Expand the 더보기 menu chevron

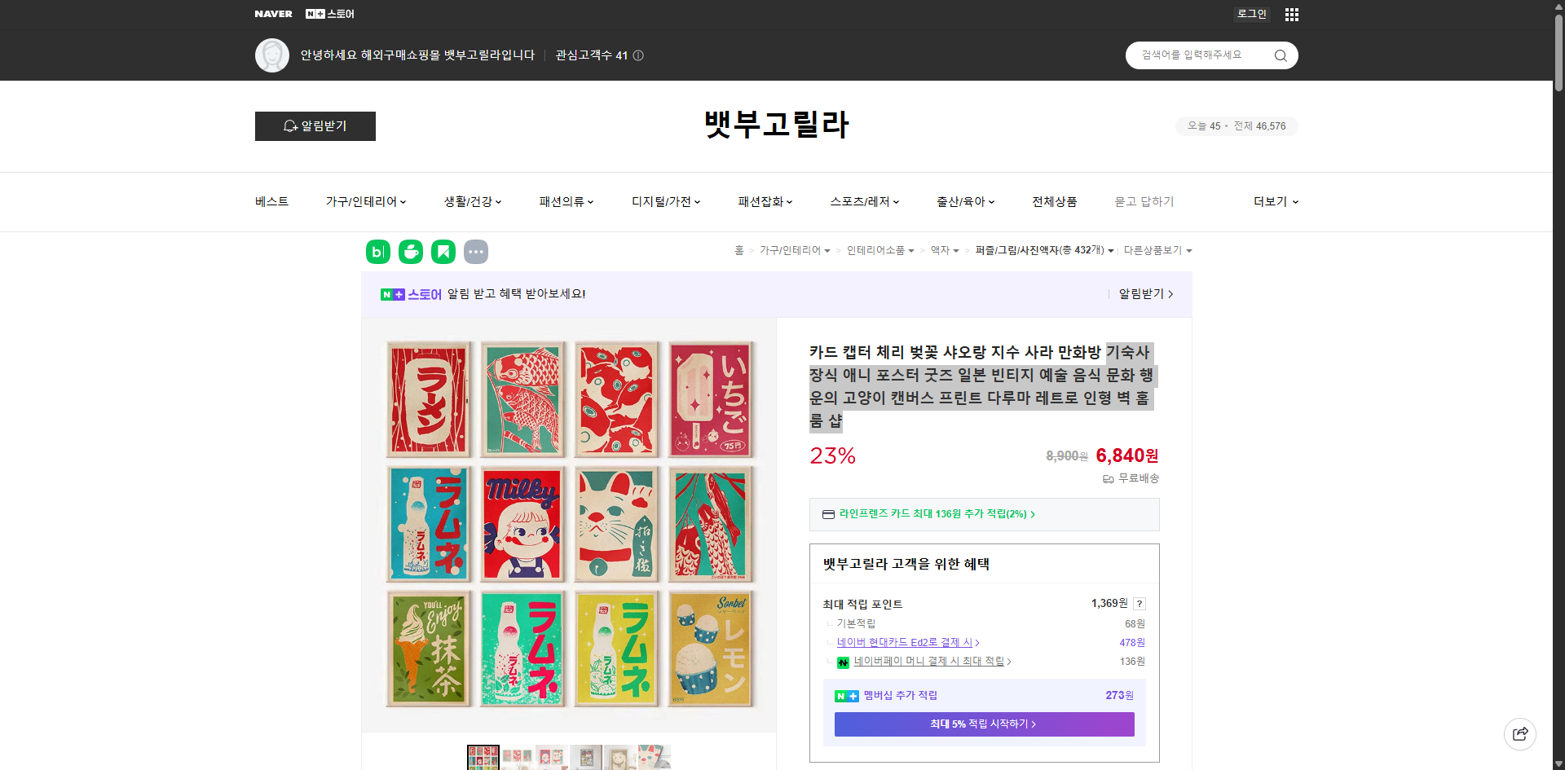pos(1296,201)
